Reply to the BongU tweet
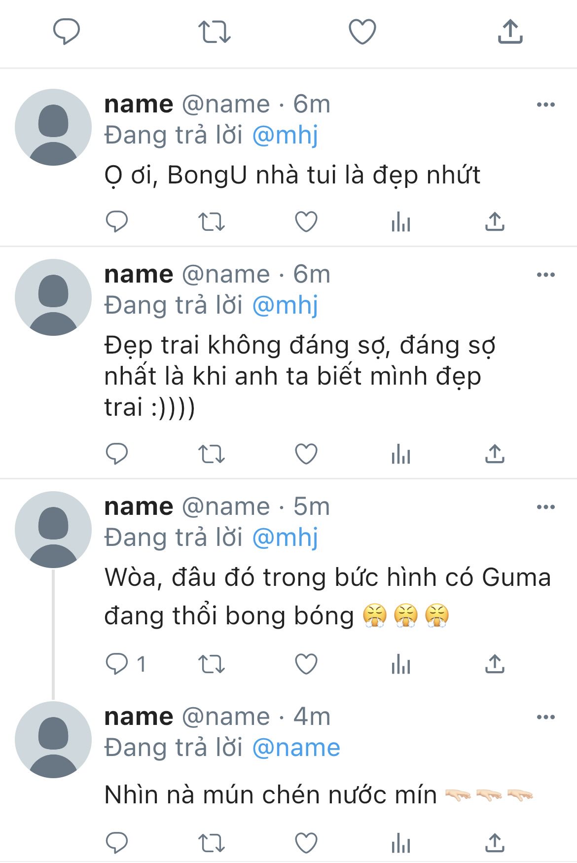Screen dimensions: 577x863 tap(117, 222)
